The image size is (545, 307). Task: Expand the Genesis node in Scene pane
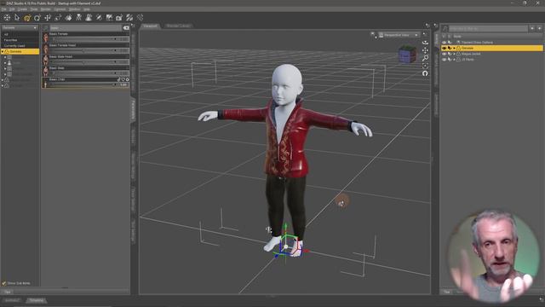454,48
